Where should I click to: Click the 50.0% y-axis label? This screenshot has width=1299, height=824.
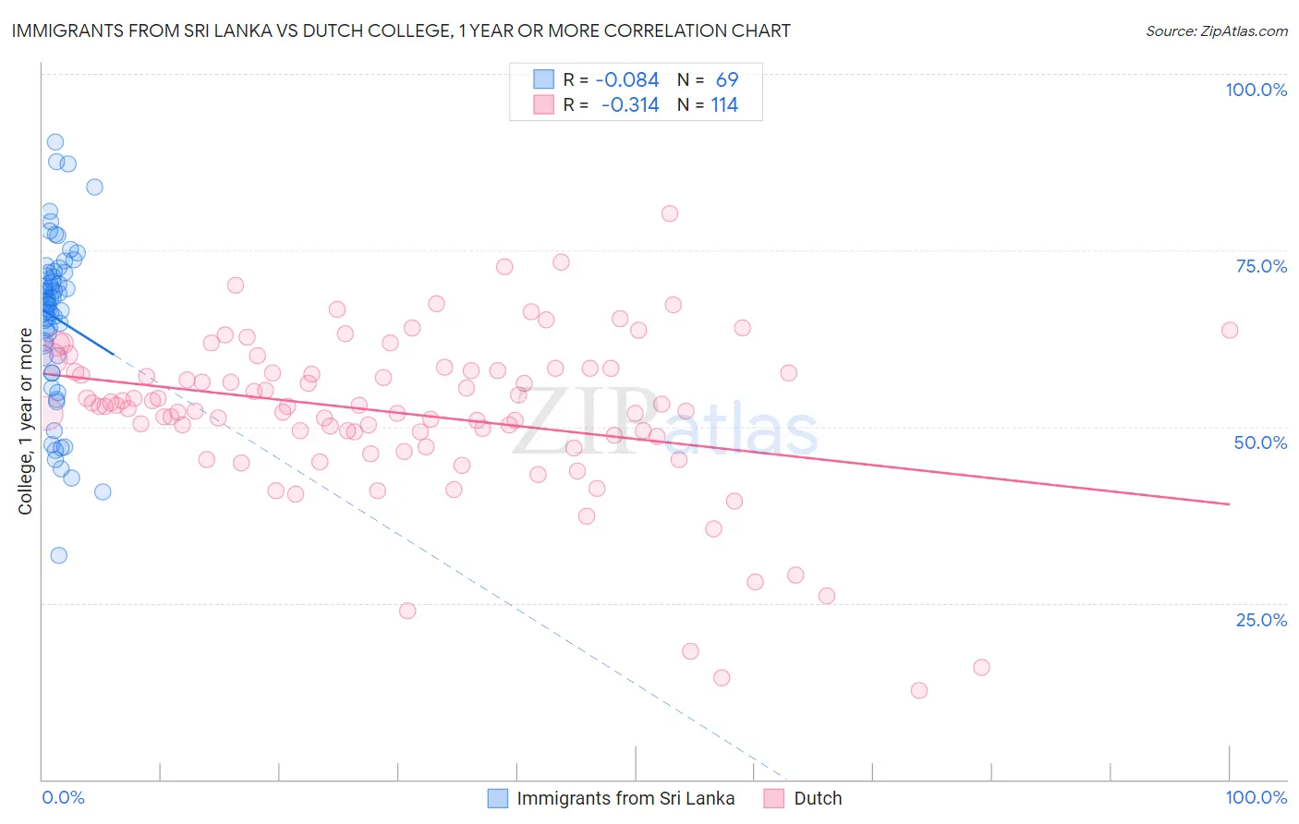1260,442
